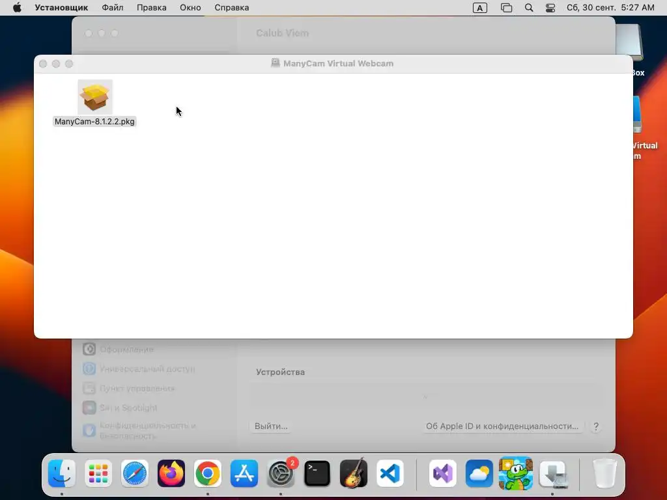Launch Visual Studio from the Dock
Viewport: 667px width, 500px height.
tap(443, 473)
